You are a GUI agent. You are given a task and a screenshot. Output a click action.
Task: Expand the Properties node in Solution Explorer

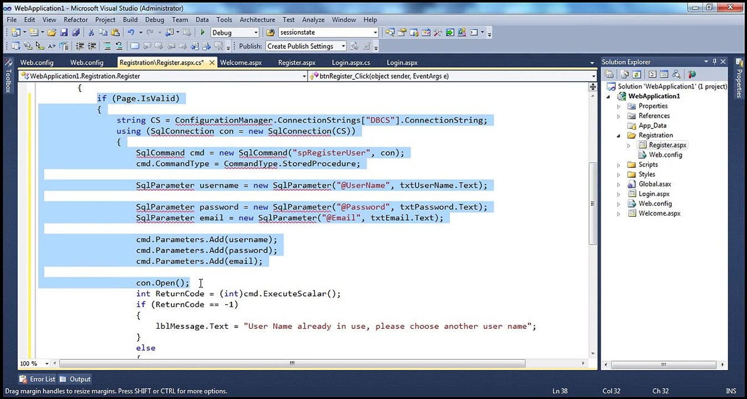618,106
